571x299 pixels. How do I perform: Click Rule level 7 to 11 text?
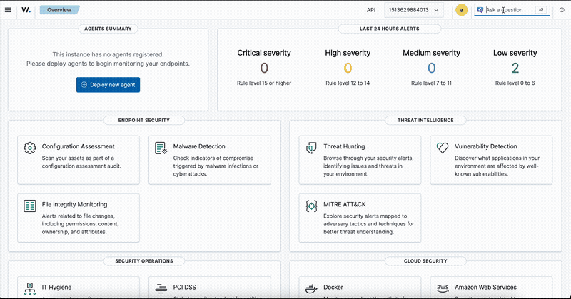tap(432, 83)
